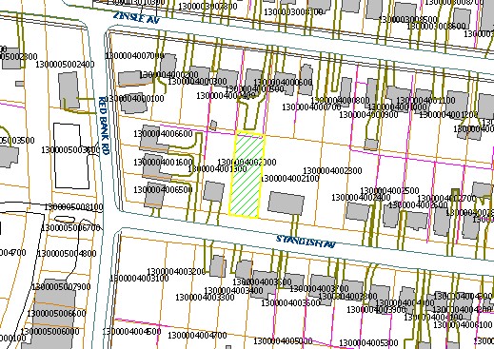Select parcel 1300004006600 label
Screen dimensions: 494x349
pyautogui.click(x=163, y=134)
